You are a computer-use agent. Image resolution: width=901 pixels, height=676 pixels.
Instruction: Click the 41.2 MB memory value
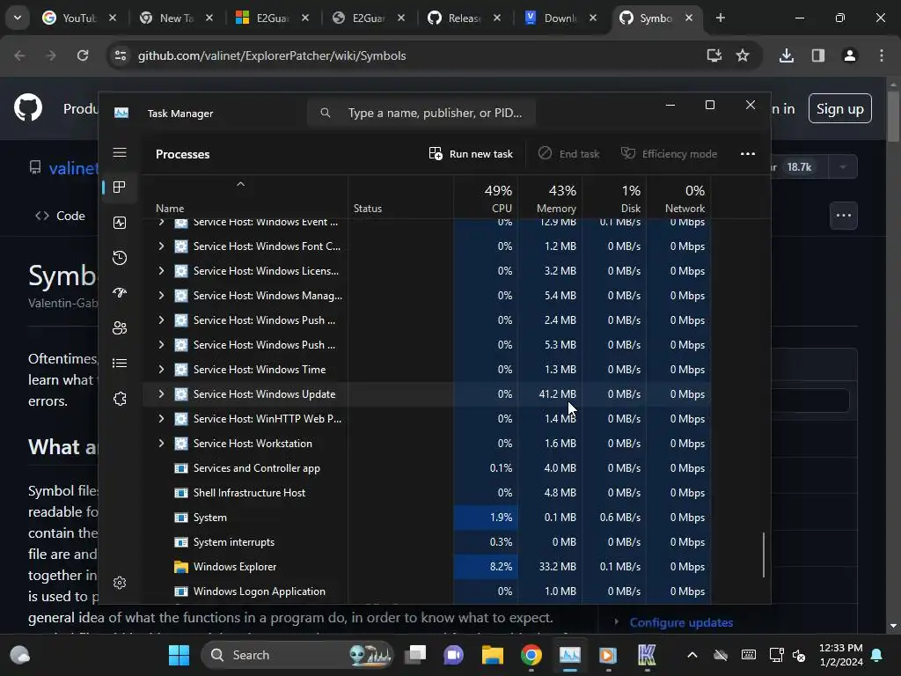coord(557,394)
